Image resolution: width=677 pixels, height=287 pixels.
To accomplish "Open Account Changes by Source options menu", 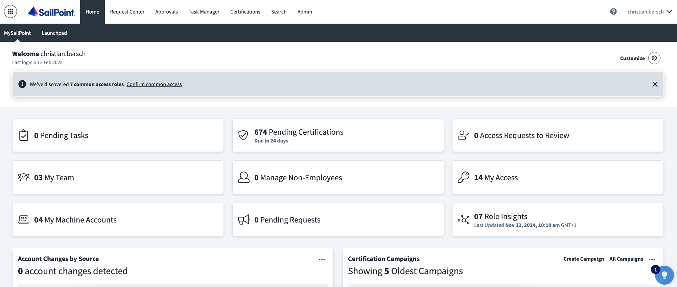I will tap(322, 259).
